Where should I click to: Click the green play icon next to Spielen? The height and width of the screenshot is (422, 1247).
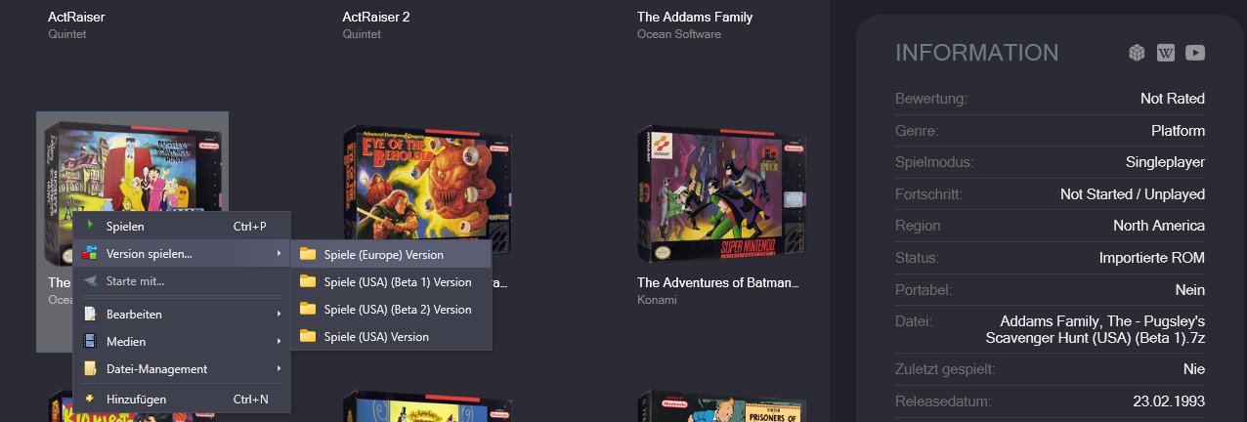click(x=90, y=227)
